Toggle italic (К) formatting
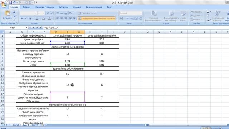Viewport: 229px width, 129px height. point(26,18)
